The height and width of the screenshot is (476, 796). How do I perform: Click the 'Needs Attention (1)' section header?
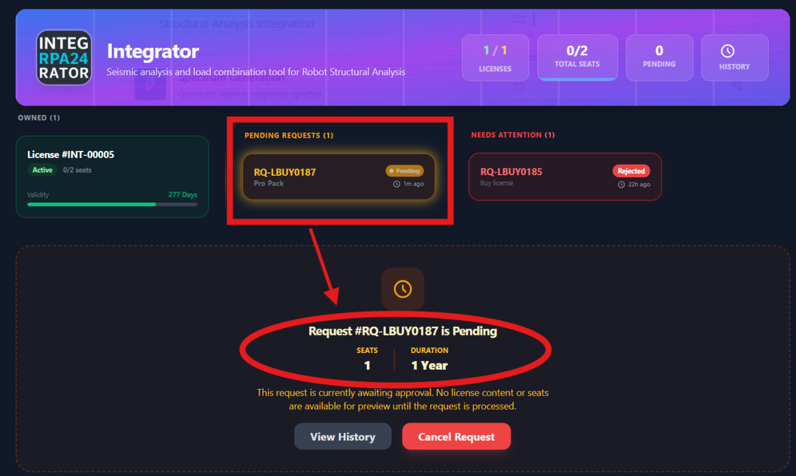click(x=512, y=135)
